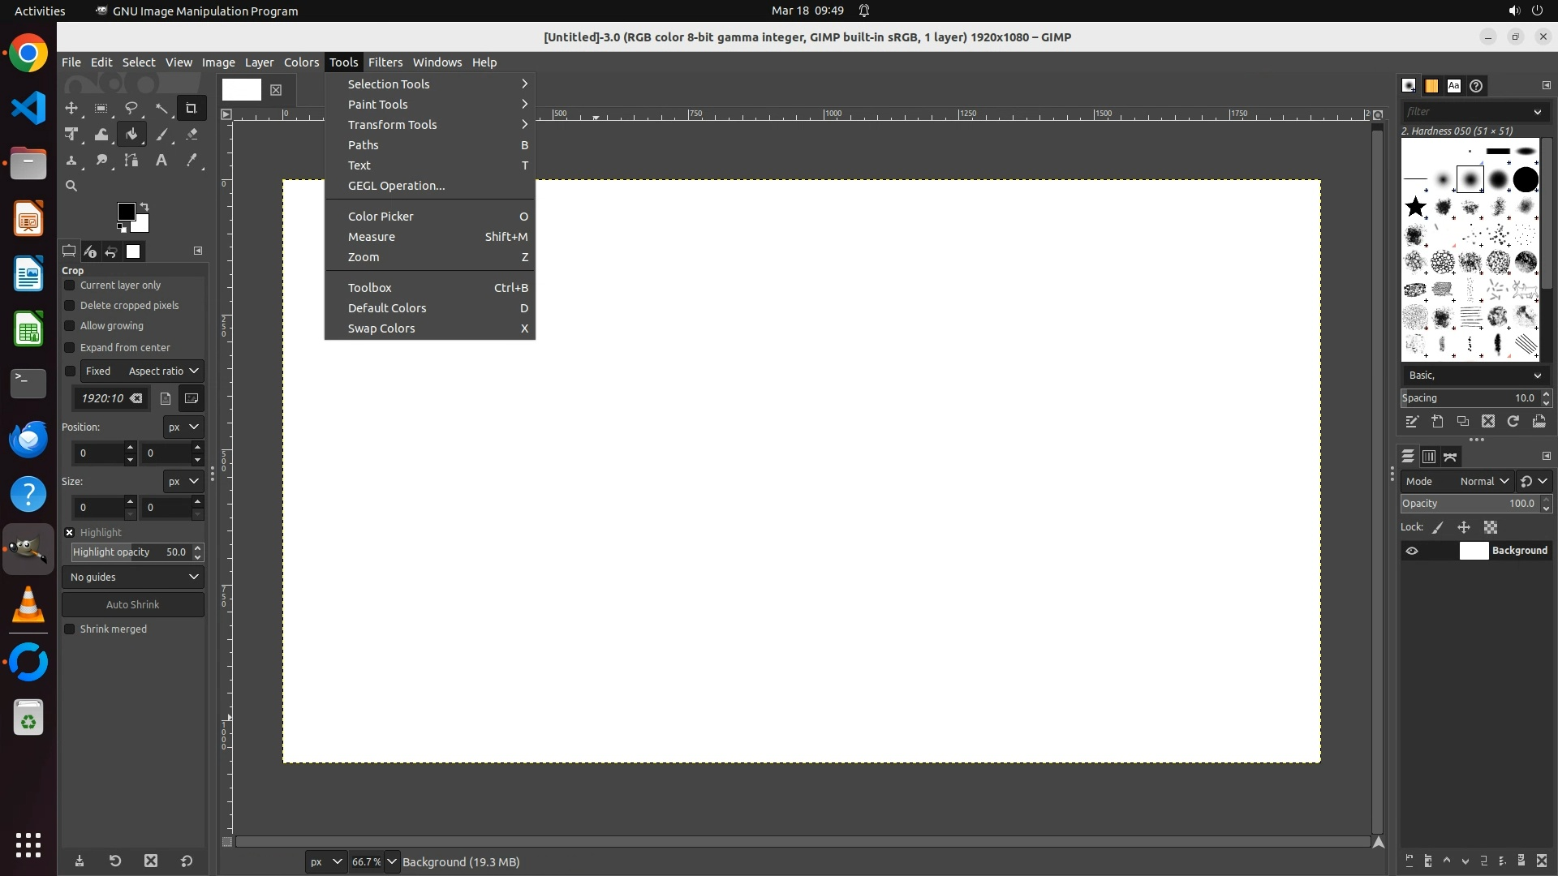This screenshot has height=876, width=1558.
Task: Click the swap foreground/background colors arrow
Action: pos(144,206)
